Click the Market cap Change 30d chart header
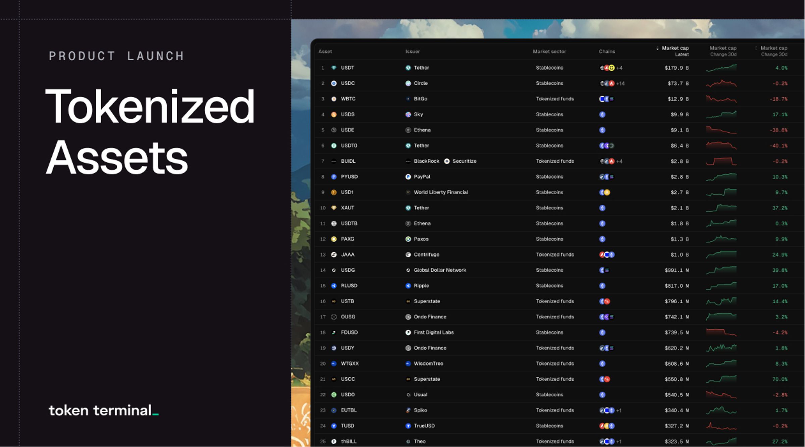This screenshot has width=805, height=447. (723, 51)
